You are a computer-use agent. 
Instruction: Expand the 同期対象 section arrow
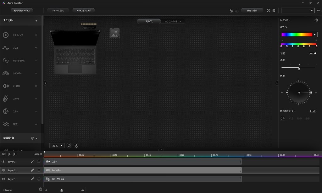point(36,138)
